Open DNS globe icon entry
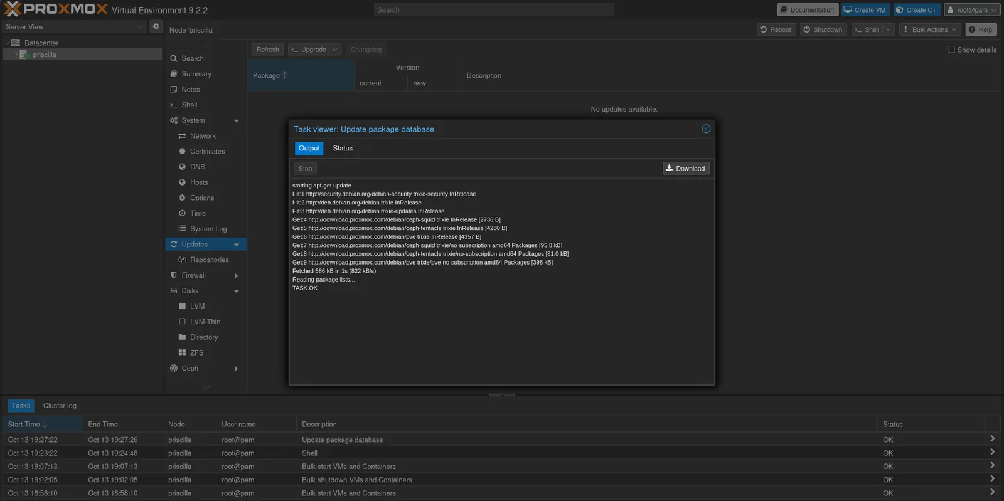Screen dimensions: 1004x501 [183, 167]
